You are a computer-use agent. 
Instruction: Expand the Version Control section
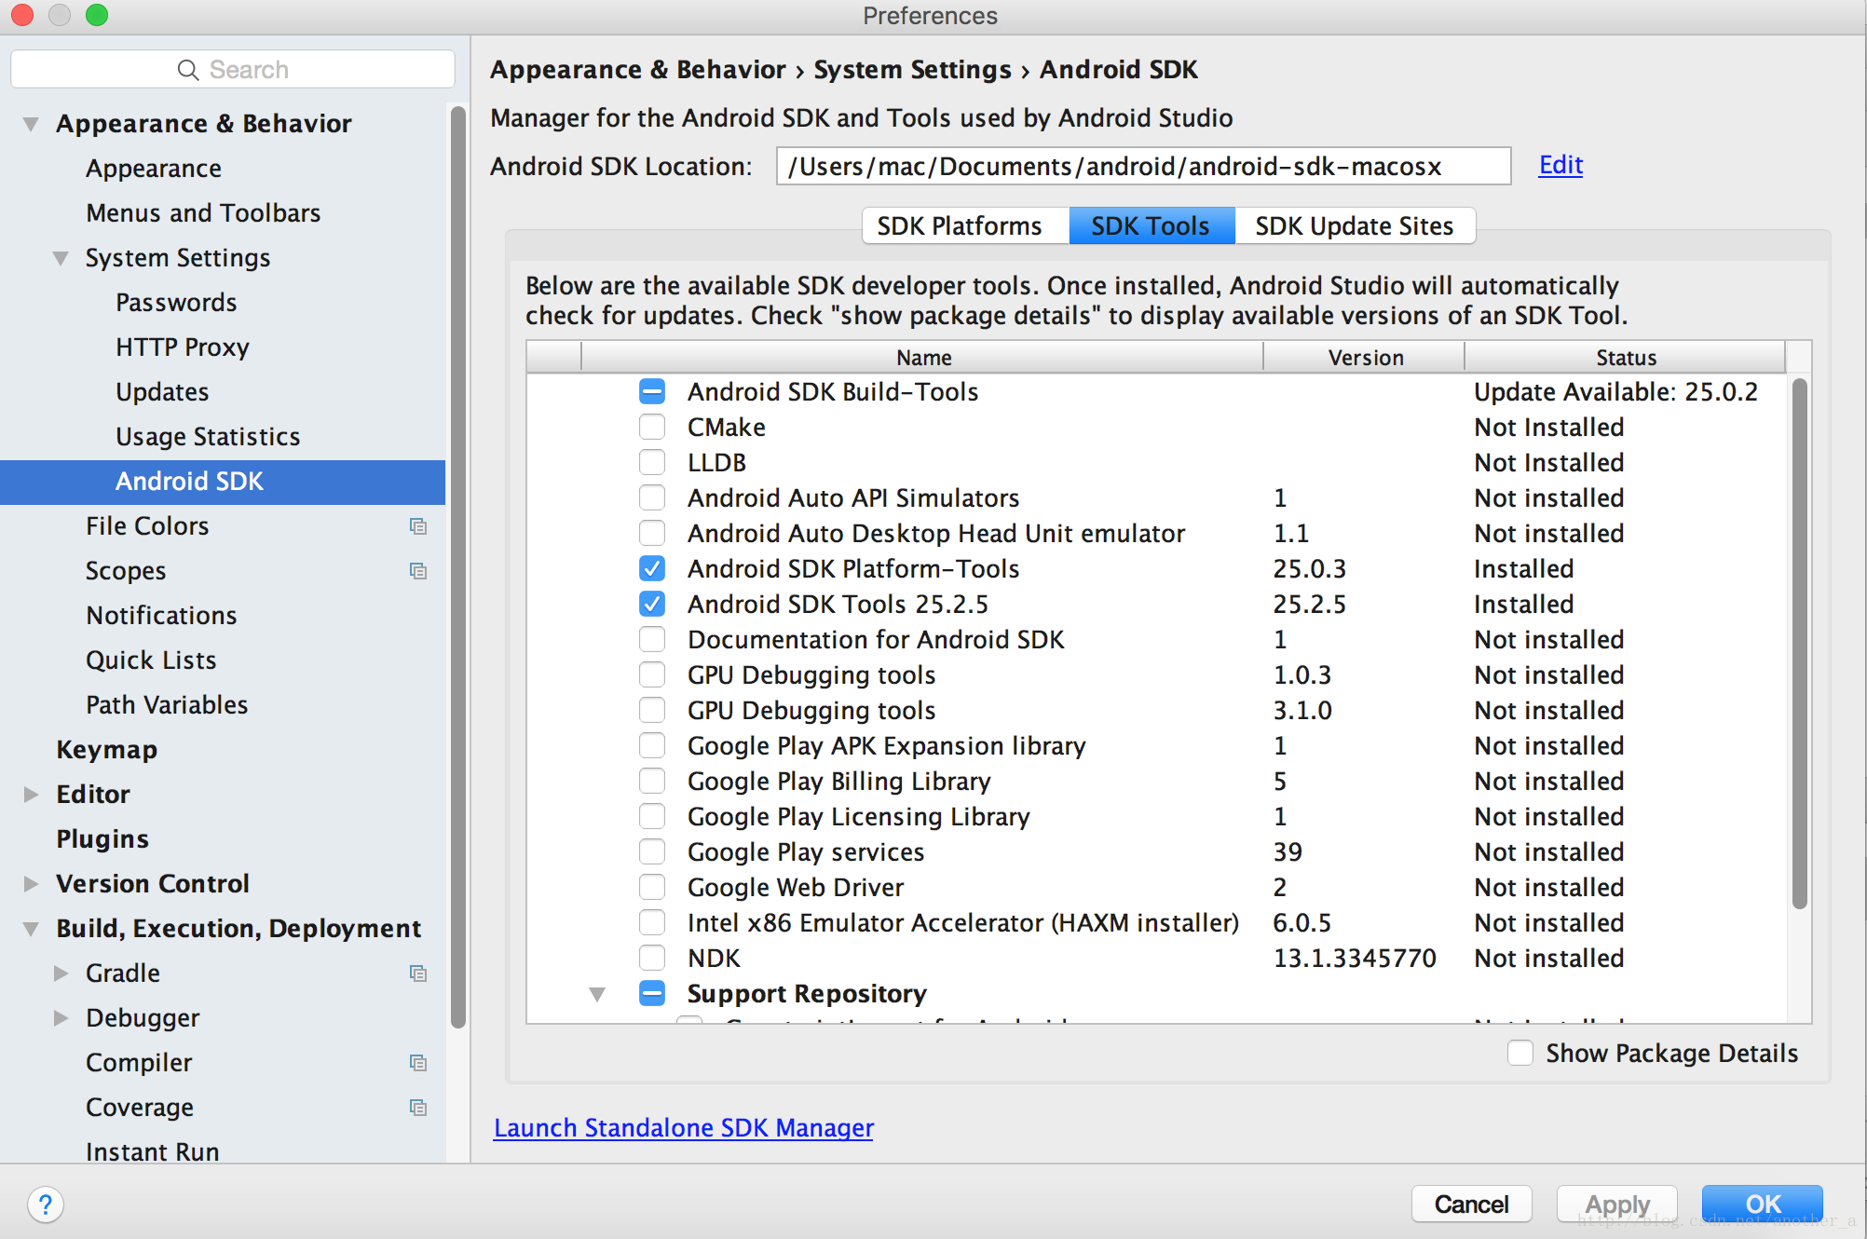click(31, 884)
